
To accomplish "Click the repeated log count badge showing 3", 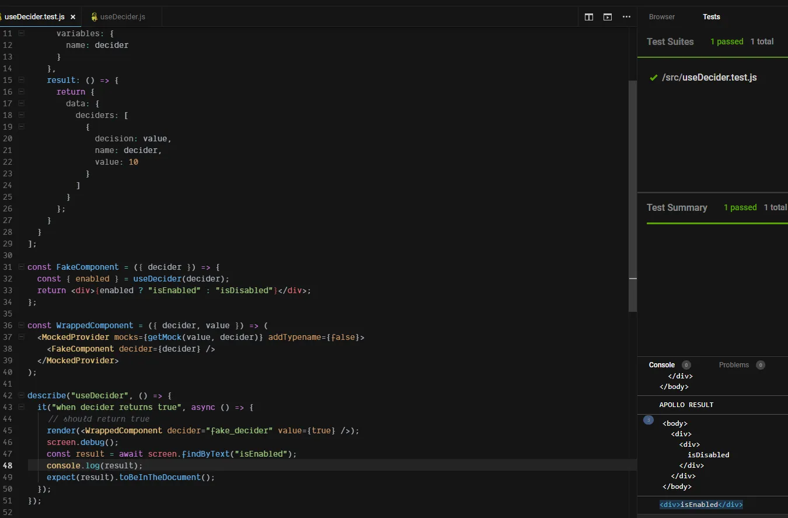I will (x=648, y=420).
